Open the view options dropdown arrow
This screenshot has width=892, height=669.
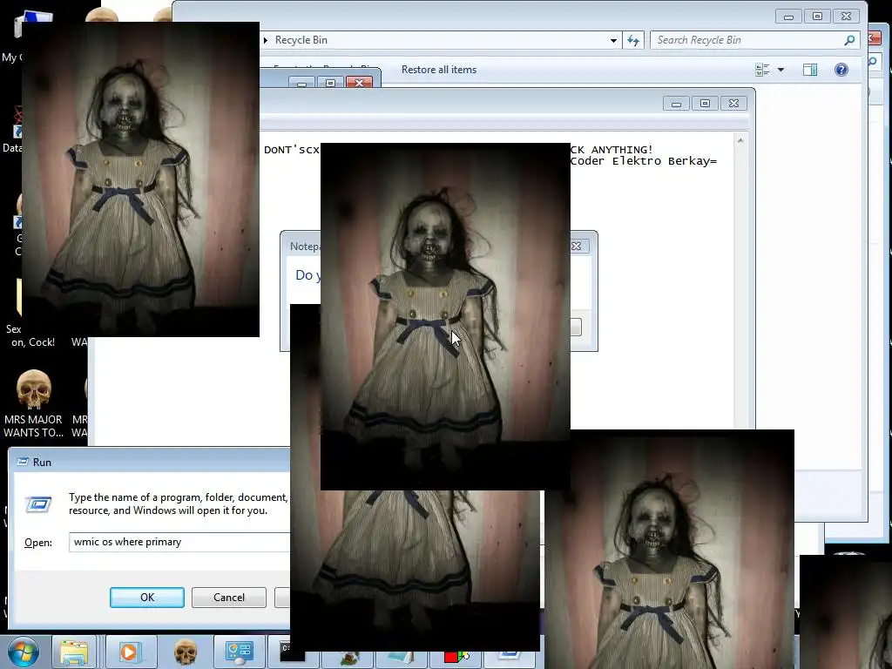coord(780,70)
